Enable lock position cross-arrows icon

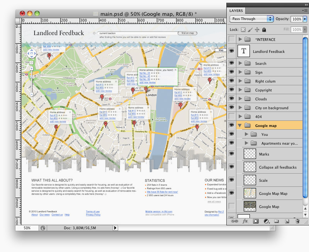pyautogui.click(x=257, y=30)
